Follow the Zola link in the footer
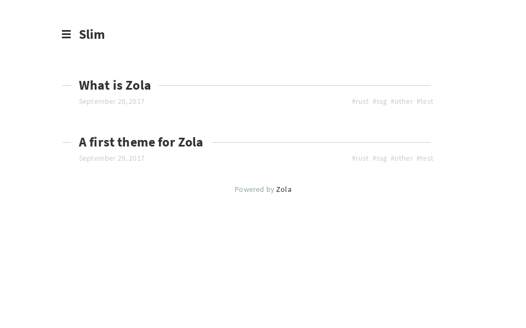Screen dimensions: 526x328 coord(284,189)
